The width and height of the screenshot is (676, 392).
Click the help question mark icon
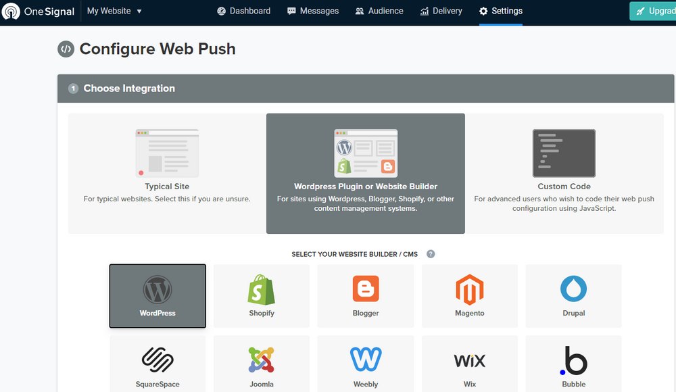tap(431, 254)
